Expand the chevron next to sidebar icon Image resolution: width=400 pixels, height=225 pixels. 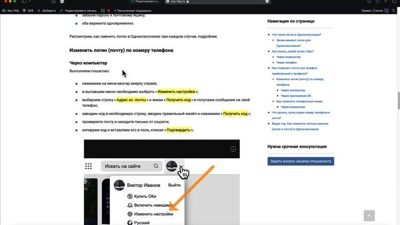click(x=30, y=1)
